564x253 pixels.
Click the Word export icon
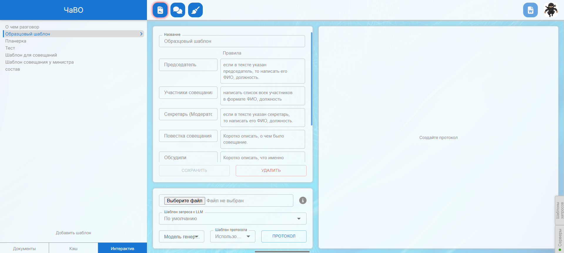tap(530, 10)
